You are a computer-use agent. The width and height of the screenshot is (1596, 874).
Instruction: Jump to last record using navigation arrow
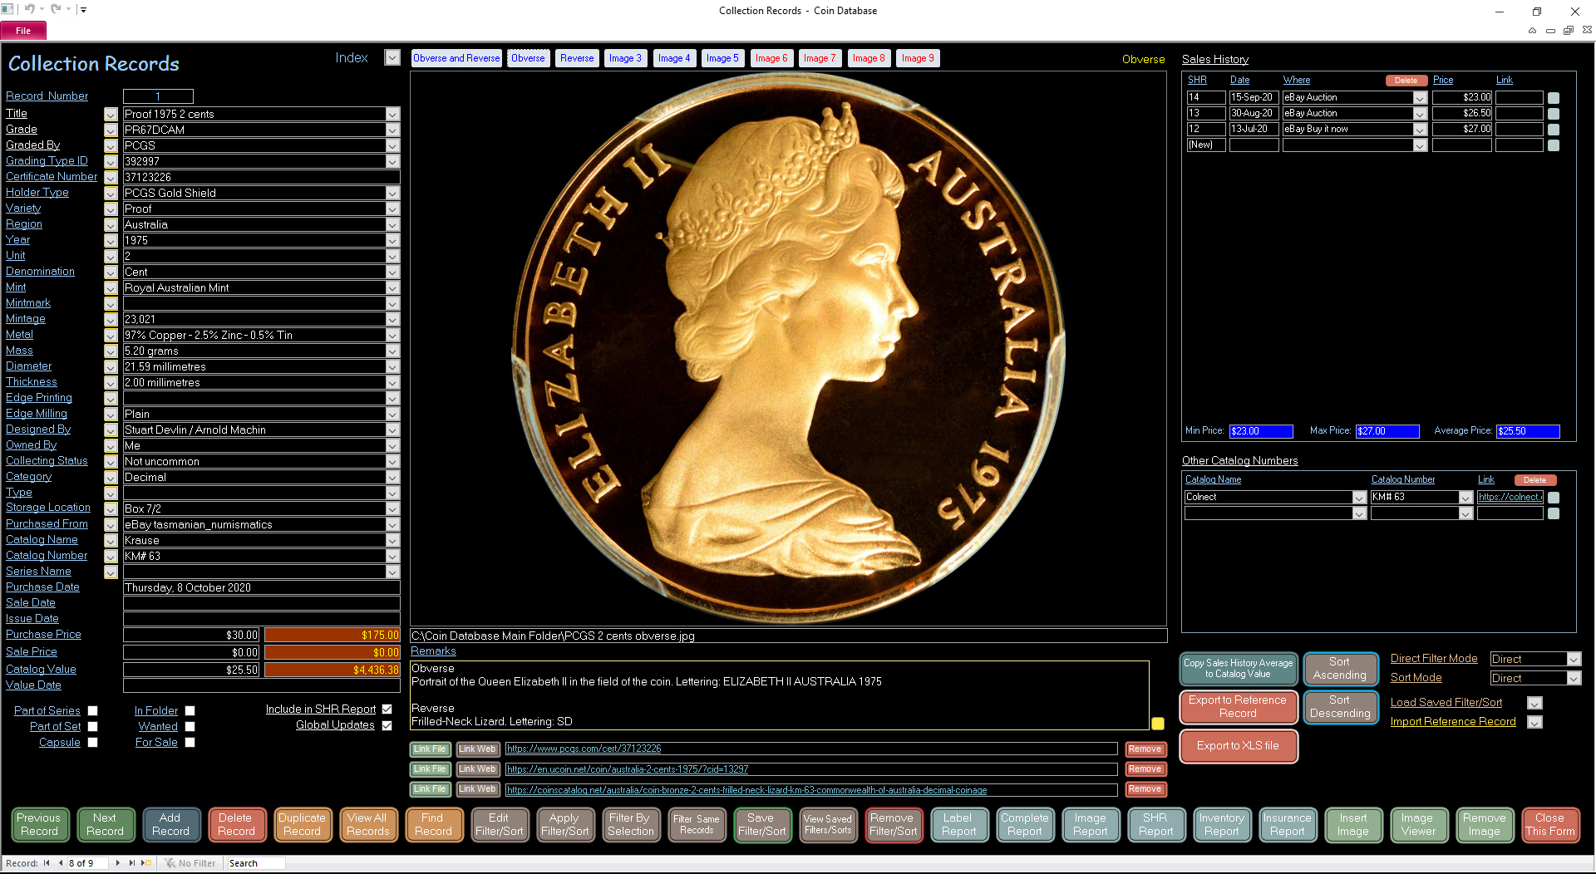(x=131, y=863)
